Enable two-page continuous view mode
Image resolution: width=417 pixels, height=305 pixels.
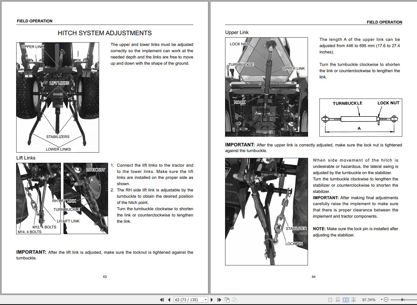(x=354, y=300)
